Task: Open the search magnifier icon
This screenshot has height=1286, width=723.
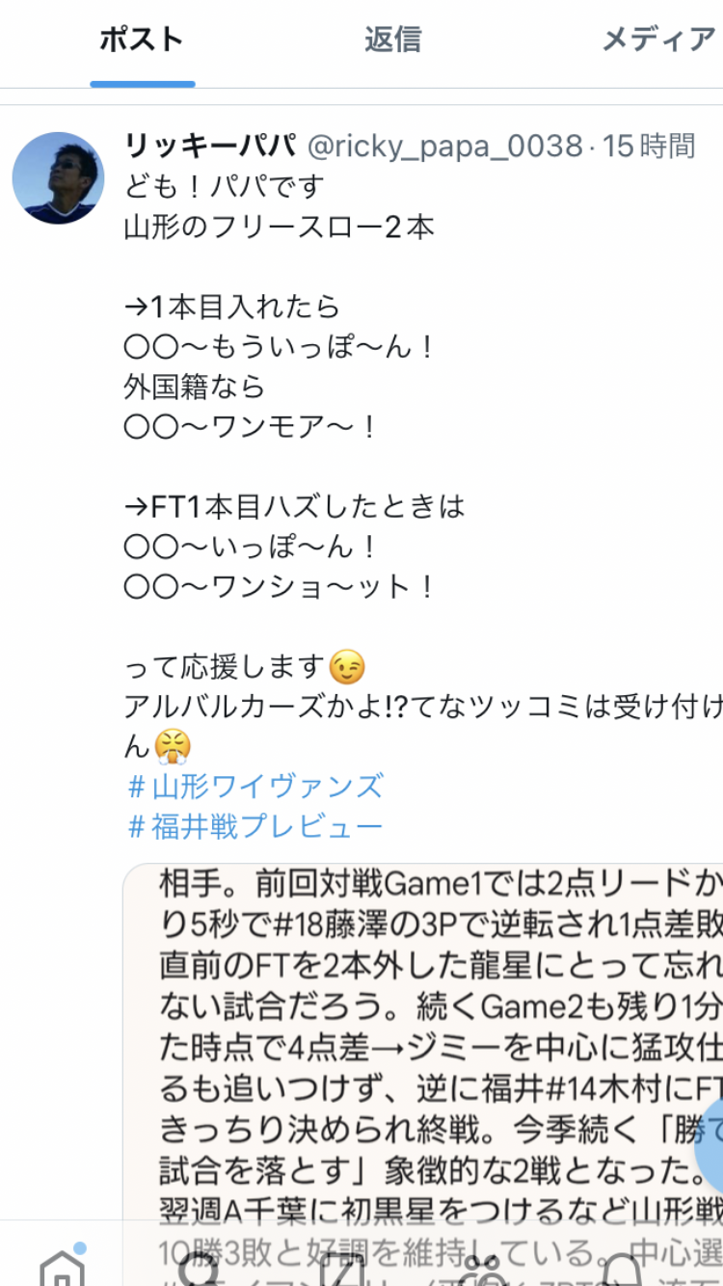Action: pos(201,1268)
